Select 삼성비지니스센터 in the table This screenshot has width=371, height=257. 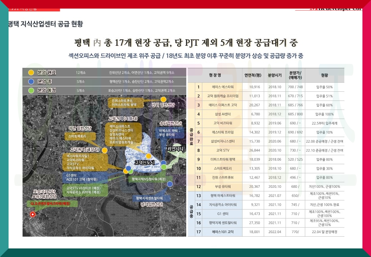(x=223, y=141)
